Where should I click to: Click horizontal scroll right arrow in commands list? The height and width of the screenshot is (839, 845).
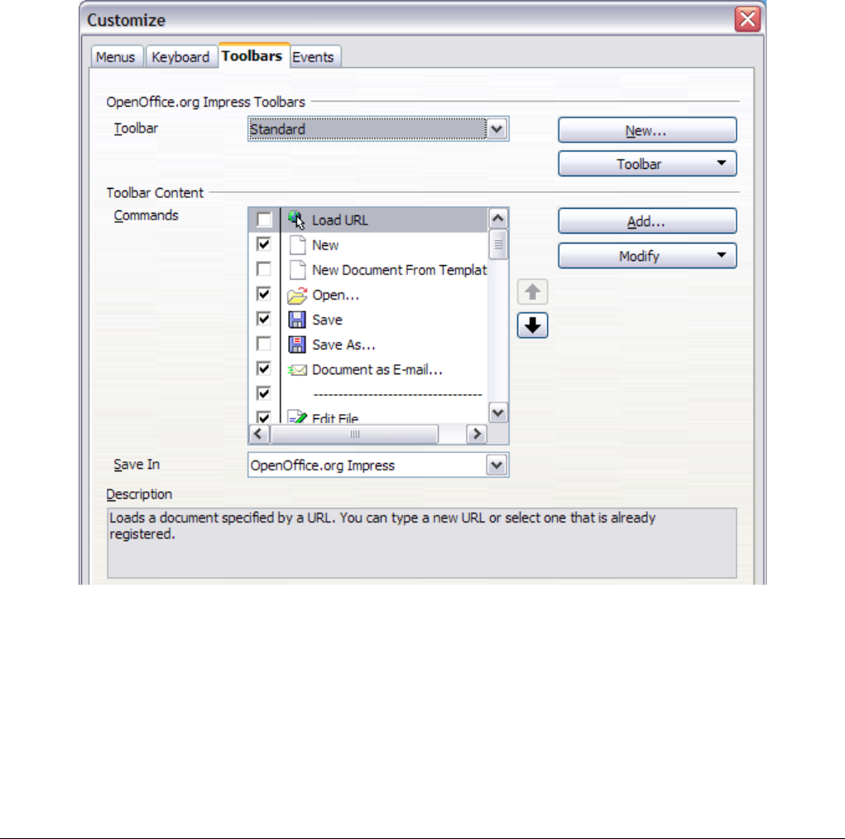477,434
